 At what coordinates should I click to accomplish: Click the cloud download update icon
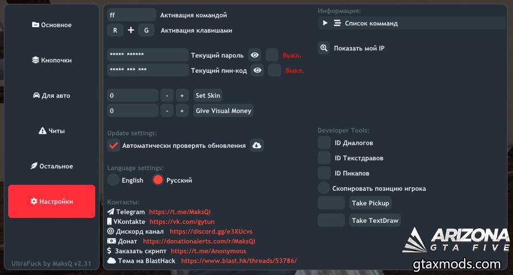click(257, 145)
